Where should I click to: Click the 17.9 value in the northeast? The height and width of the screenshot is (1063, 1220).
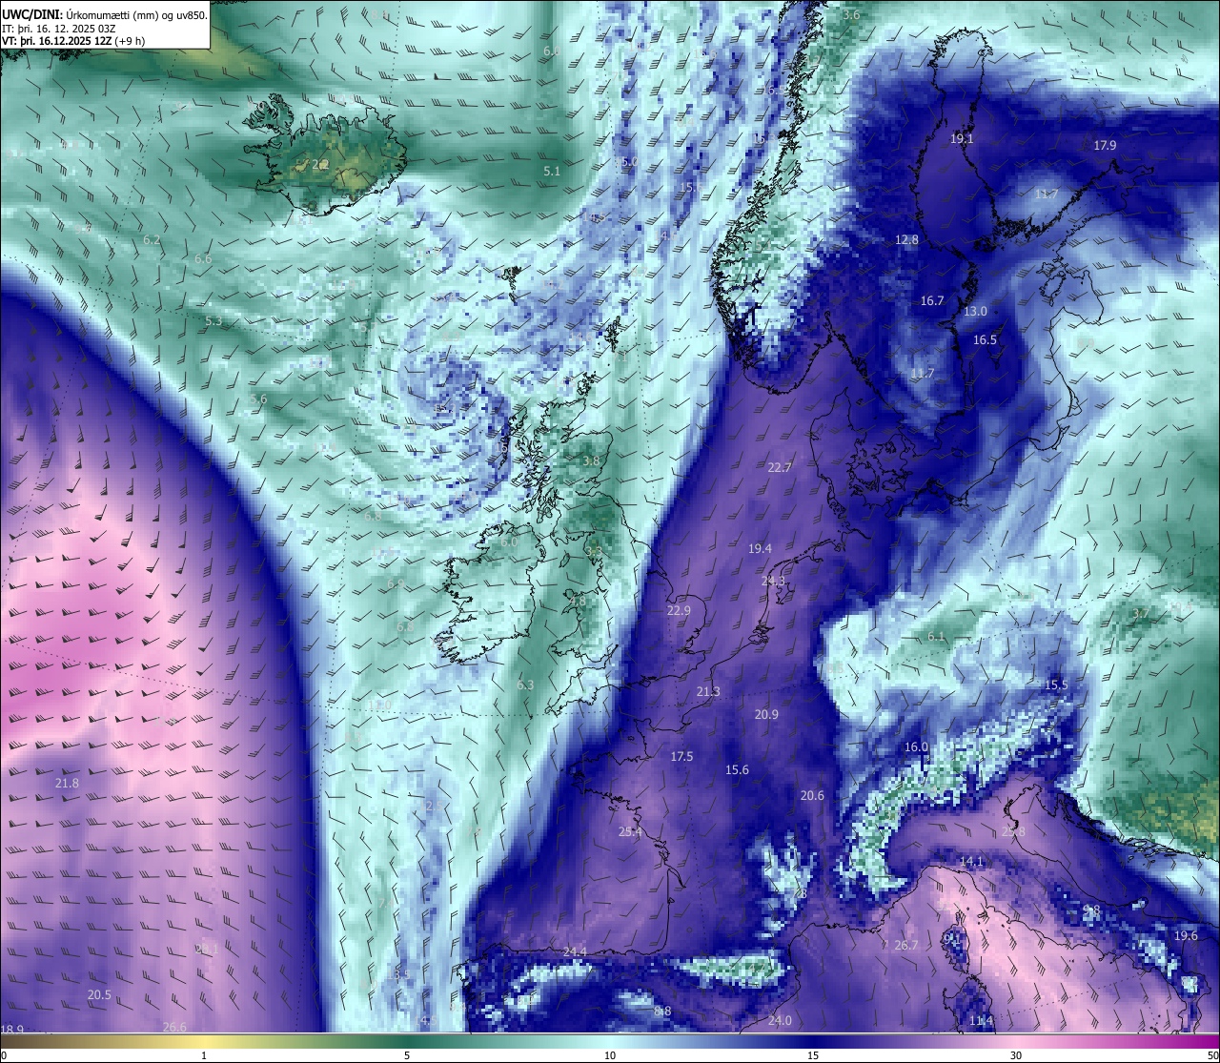pyautogui.click(x=1105, y=146)
